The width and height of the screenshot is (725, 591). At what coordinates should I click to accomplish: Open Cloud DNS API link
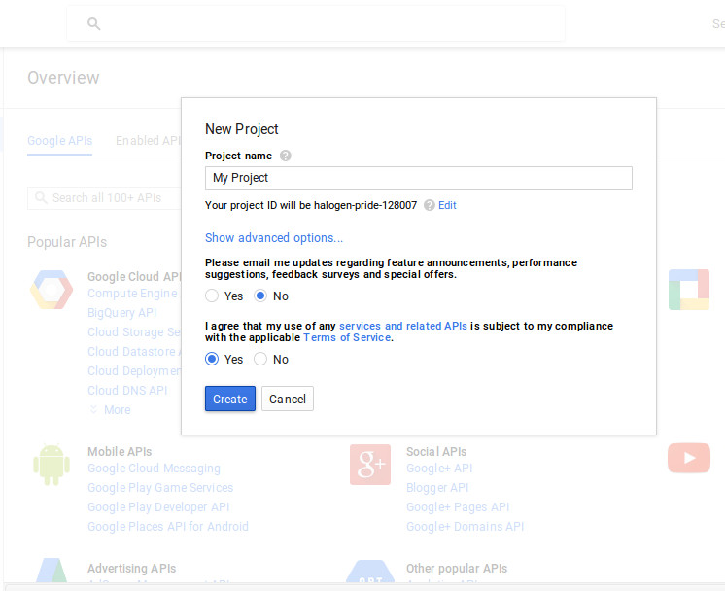[127, 391]
